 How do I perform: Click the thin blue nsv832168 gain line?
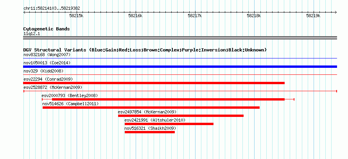(180, 58)
